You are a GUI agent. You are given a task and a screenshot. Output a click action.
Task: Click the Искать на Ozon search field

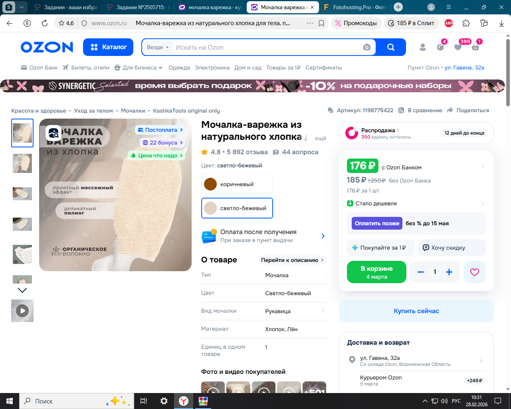point(267,47)
